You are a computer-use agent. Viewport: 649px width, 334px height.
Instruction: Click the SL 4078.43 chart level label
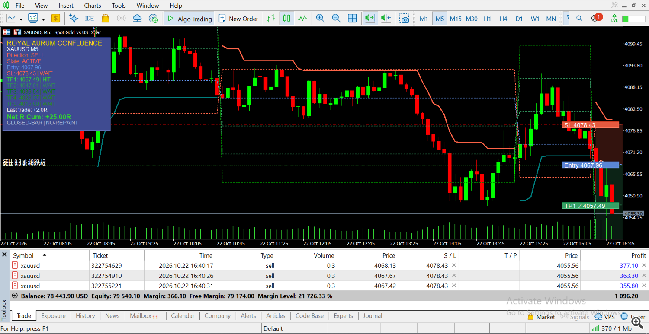pos(591,125)
